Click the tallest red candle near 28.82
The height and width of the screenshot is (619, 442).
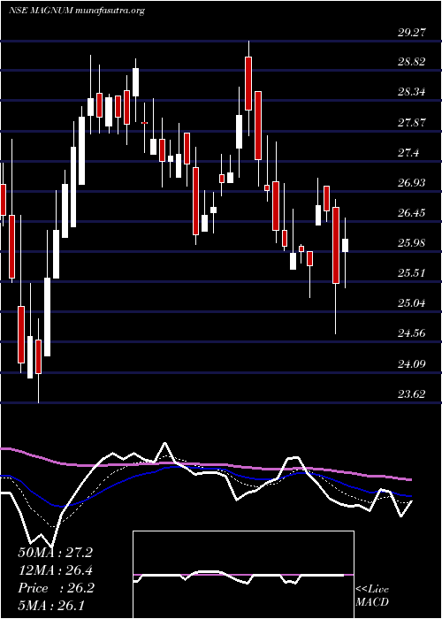[x=248, y=83]
